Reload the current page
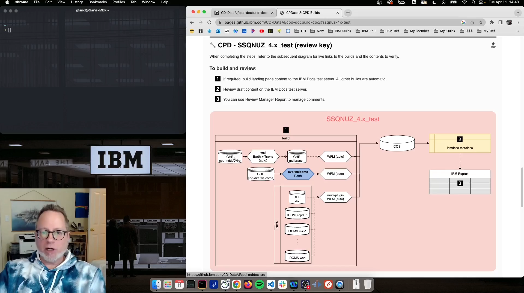Image resolution: width=524 pixels, height=293 pixels. point(209,22)
